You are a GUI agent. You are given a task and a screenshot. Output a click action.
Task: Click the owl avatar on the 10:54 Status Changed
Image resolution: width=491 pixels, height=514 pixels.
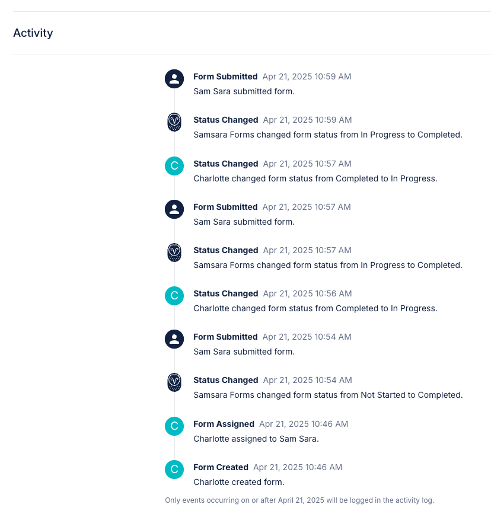[x=174, y=382]
